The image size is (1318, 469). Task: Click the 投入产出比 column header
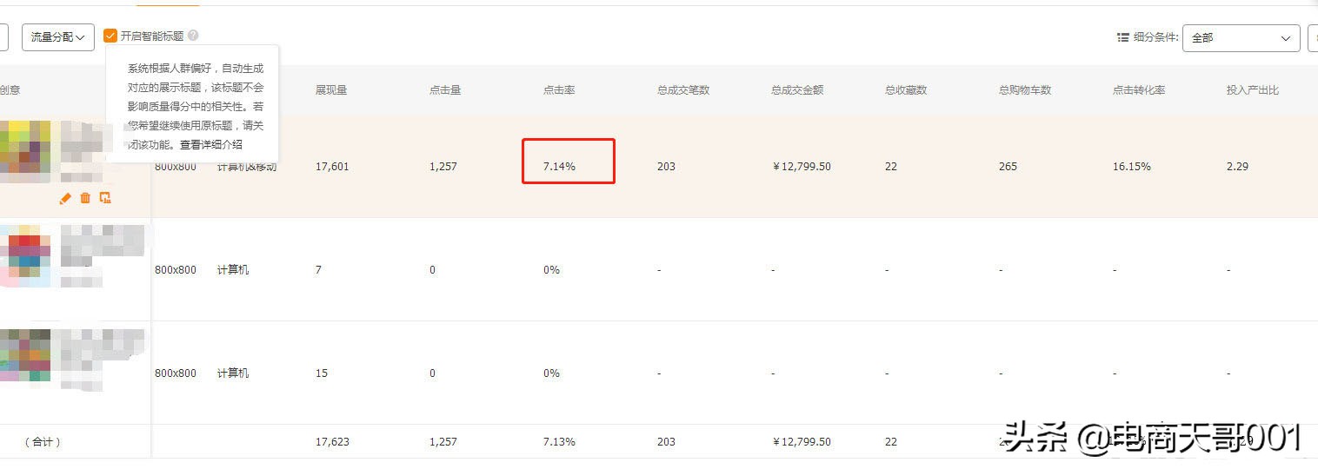click(x=1253, y=90)
